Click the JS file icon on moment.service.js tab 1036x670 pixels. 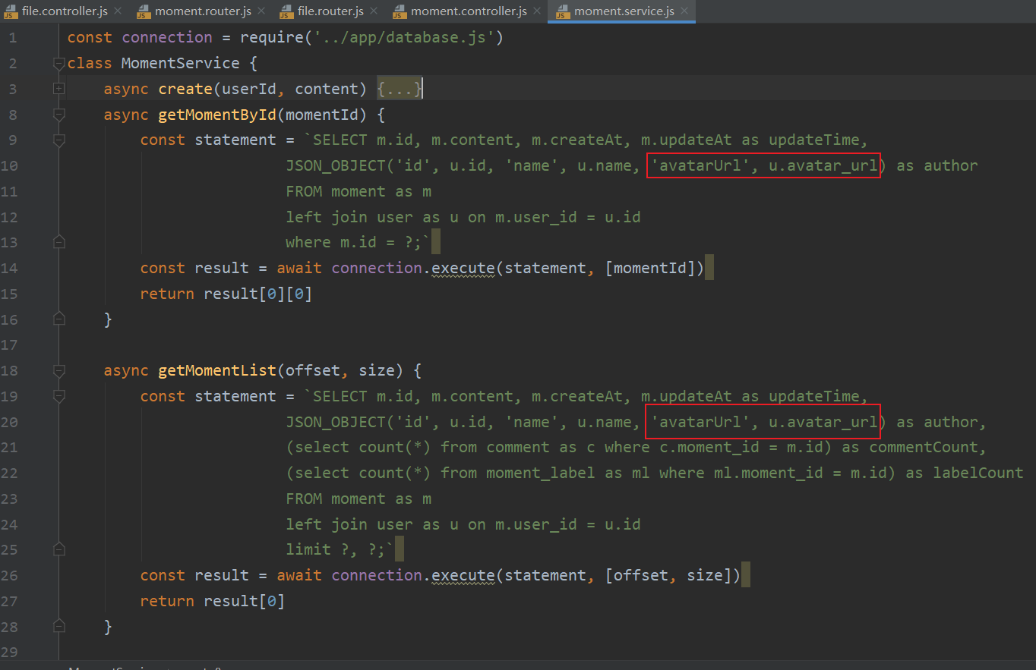coord(563,11)
